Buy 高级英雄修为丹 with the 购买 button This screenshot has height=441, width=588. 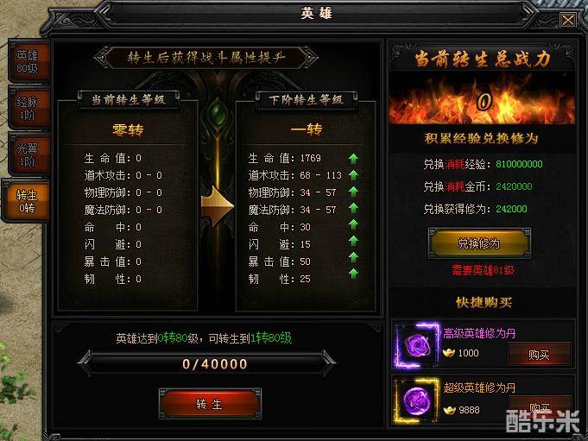click(x=540, y=354)
